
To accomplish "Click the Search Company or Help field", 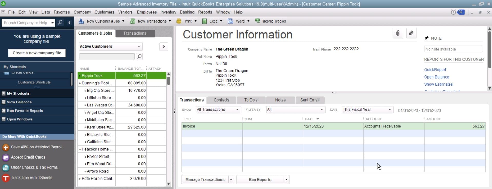I will coord(26,23).
